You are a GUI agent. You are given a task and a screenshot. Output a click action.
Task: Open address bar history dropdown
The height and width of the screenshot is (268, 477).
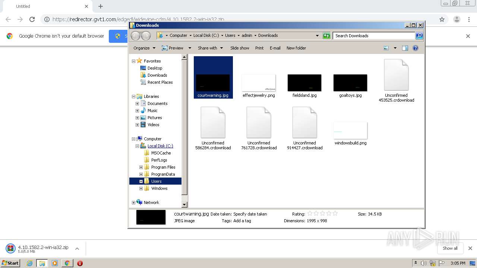(x=317, y=36)
